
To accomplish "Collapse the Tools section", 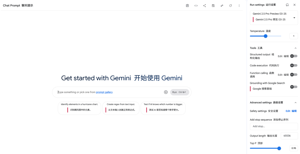I will coord(295,48).
